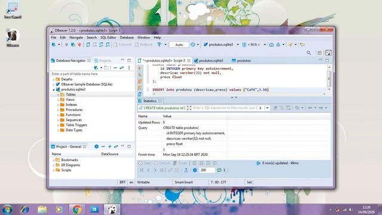Expand the Tables folder
Image resolution: width=382 pixels, height=215 pixels.
58,94
